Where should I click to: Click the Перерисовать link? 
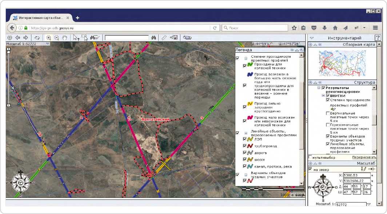click(364, 157)
